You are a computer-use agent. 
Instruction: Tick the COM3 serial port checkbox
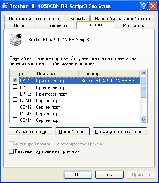[x=15, y=113]
